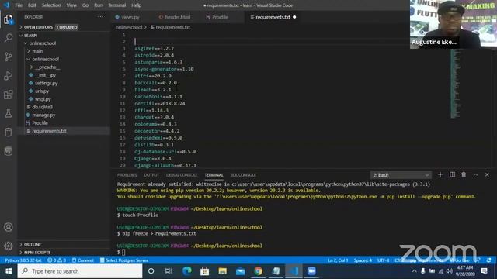Image resolution: width=497 pixels, height=279 pixels.
Task: Show hidden system tray icons
Action: pyautogui.click(x=414, y=271)
